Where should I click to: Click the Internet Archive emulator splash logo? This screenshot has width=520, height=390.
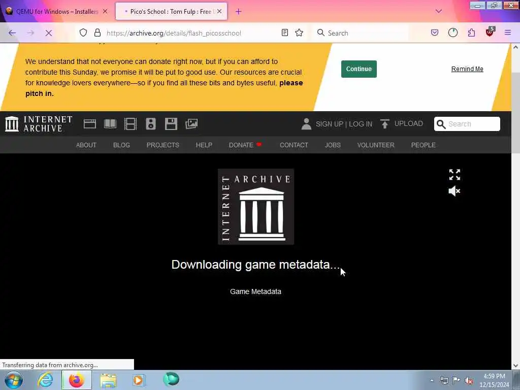click(256, 207)
